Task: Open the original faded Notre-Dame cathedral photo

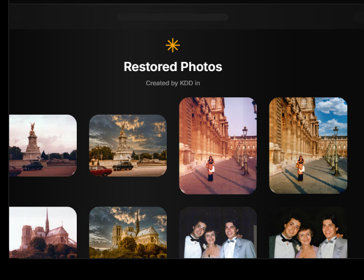Action: click(x=43, y=232)
